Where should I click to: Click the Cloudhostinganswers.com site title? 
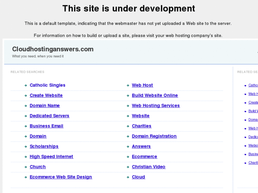(x=53, y=49)
